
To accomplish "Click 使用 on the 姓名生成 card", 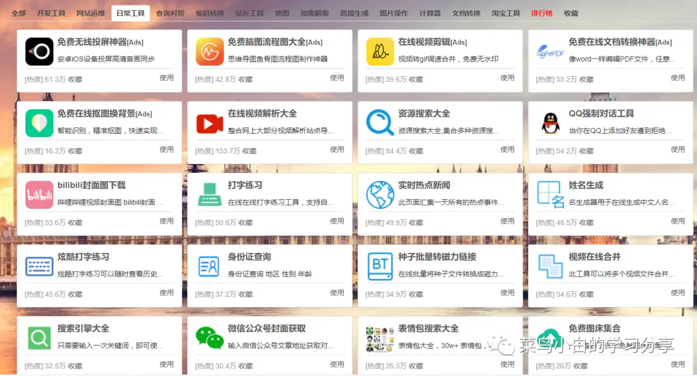I will coord(678,221).
